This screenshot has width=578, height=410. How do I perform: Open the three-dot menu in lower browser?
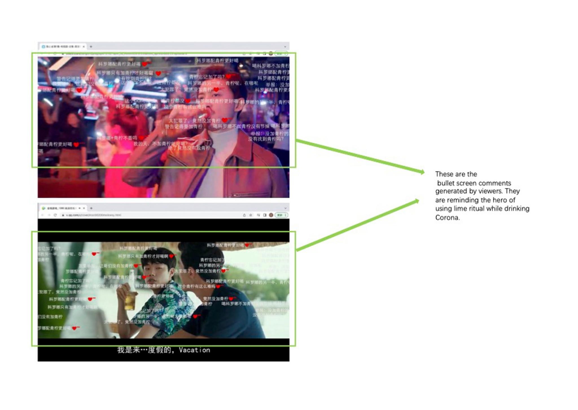click(x=286, y=215)
